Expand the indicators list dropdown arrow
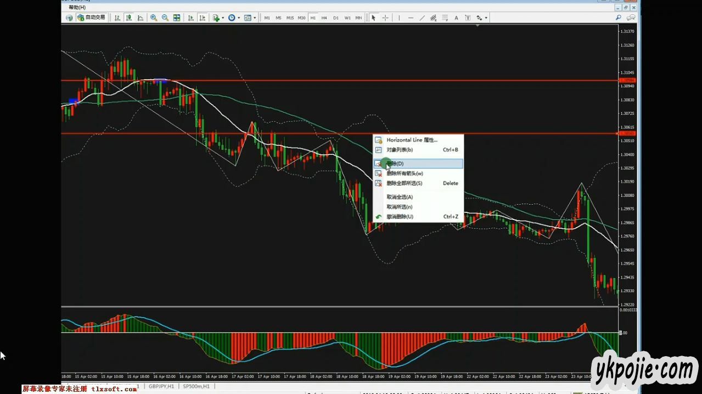The height and width of the screenshot is (394, 702). 223,18
